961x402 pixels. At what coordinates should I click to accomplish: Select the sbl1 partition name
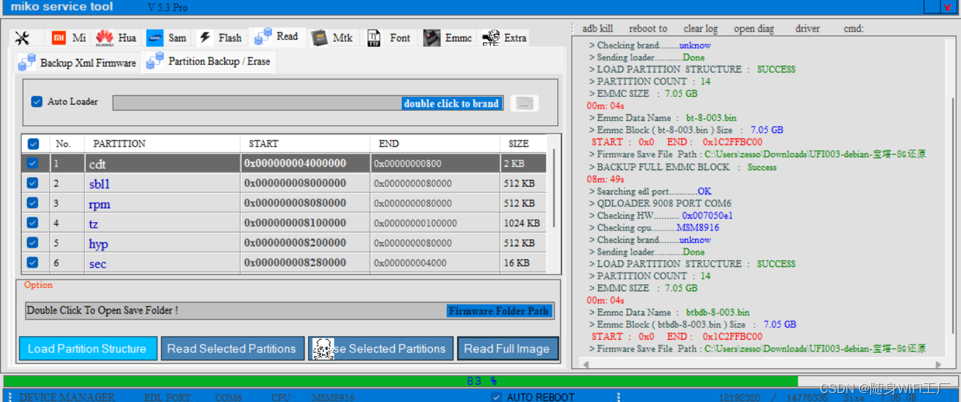coord(99,184)
